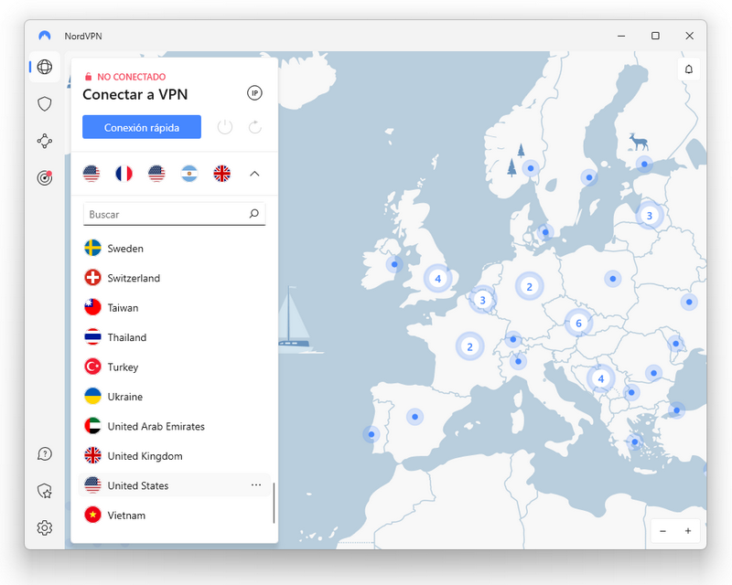Viewport: 732px width, 585px height.
Task: Connect to United States in the list
Action: 175,485
